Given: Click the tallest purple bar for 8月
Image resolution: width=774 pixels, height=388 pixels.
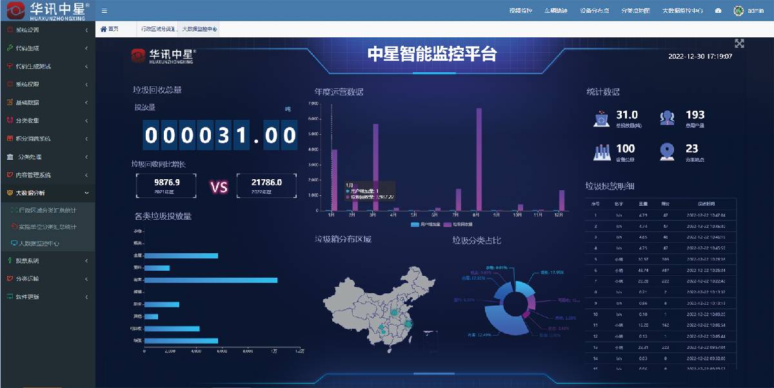Looking at the screenshot, I should [x=479, y=159].
